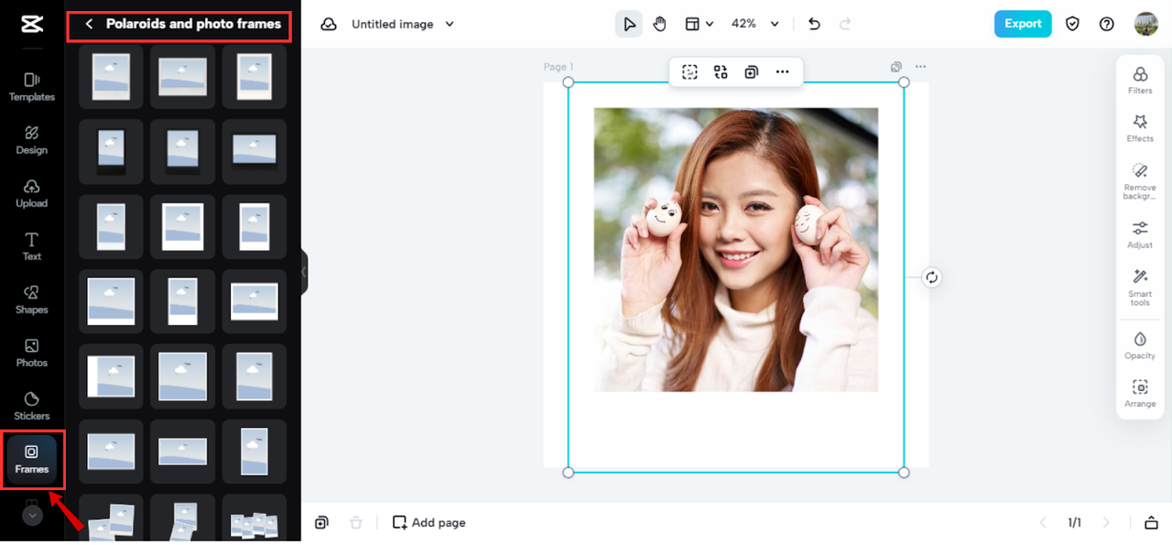The height and width of the screenshot is (545, 1172).
Task: Select the pointer selection tool
Action: point(629,24)
